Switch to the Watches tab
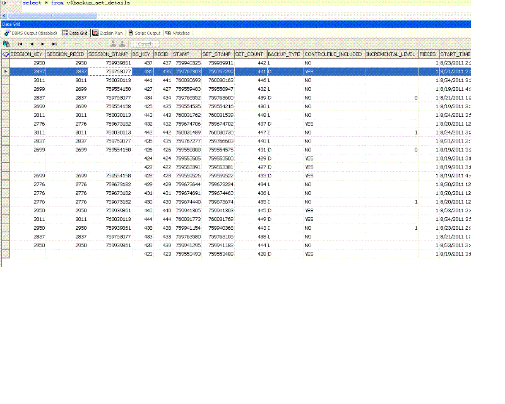 177,33
